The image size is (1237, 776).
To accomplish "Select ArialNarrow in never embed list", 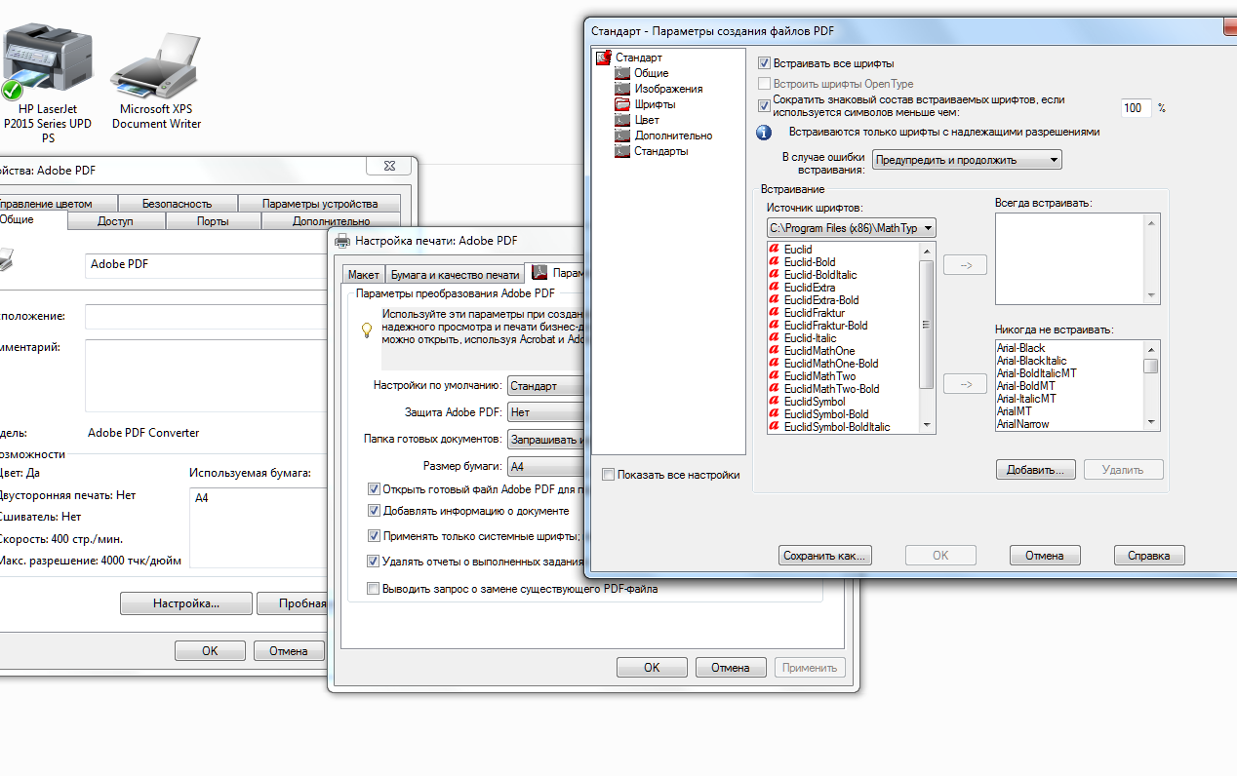I will (x=1021, y=424).
